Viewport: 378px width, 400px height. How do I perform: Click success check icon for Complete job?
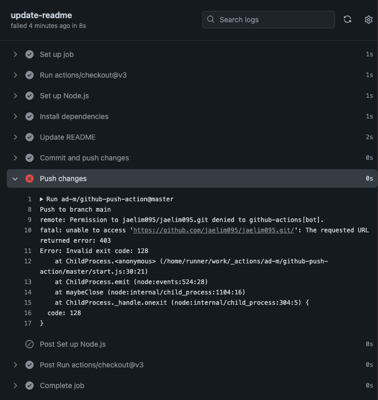click(30, 386)
